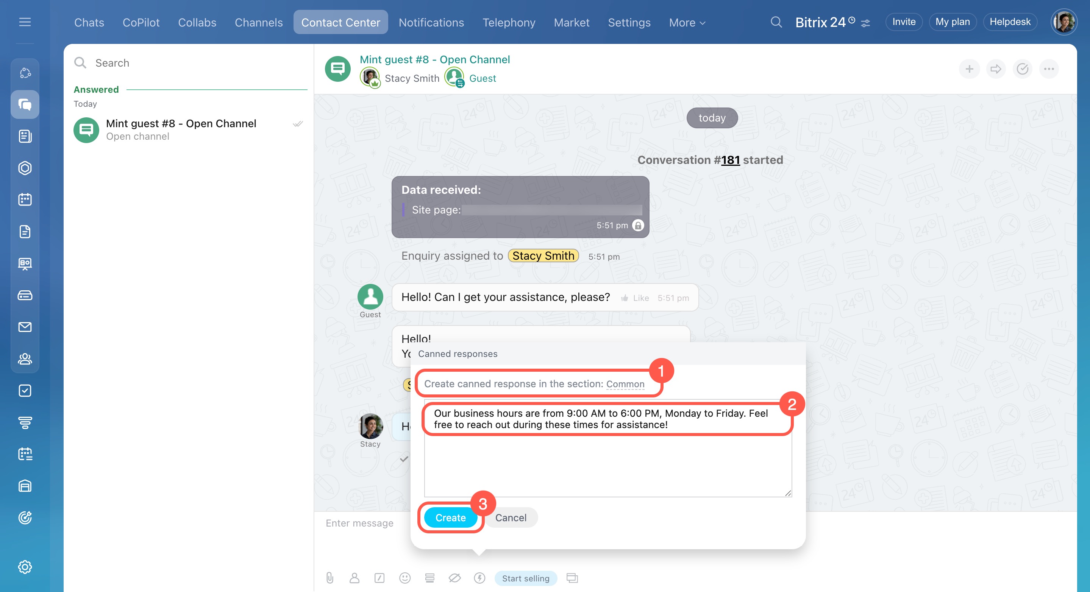
Task: Open Calendar from the left sidebar
Action: (x=25, y=199)
